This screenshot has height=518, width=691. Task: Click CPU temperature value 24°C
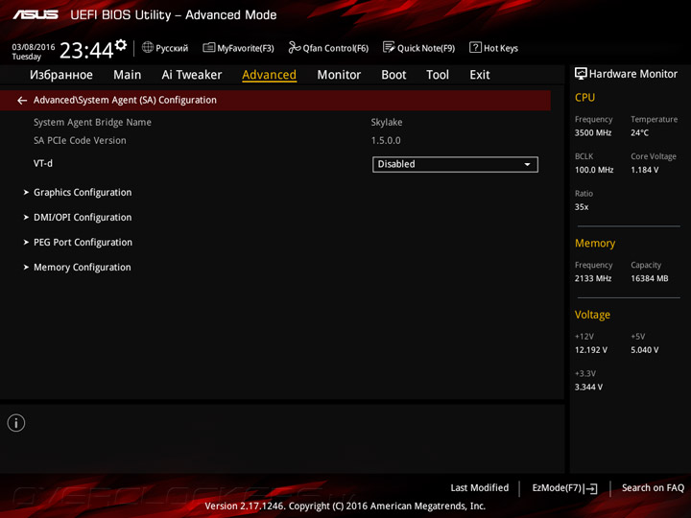tap(639, 132)
